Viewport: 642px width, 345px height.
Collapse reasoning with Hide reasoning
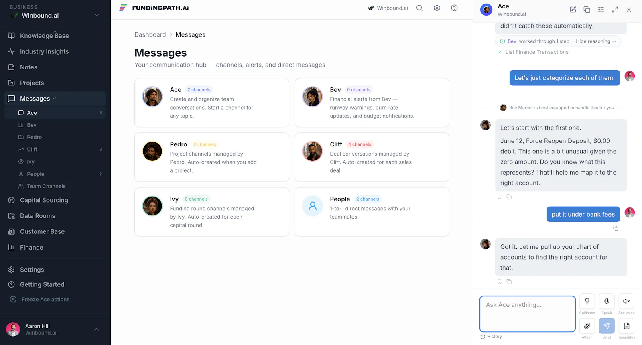tap(596, 41)
